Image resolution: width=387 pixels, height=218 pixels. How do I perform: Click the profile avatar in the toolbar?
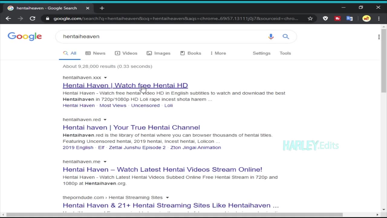(366, 18)
